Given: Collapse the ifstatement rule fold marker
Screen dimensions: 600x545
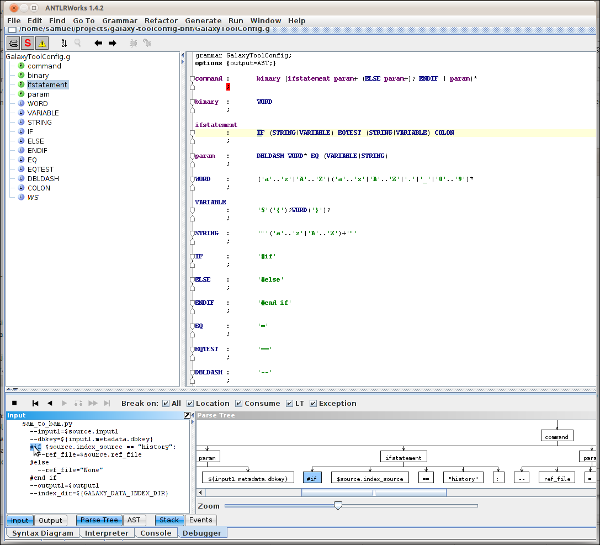Looking at the screenshot, I should [x=192, y=133].
